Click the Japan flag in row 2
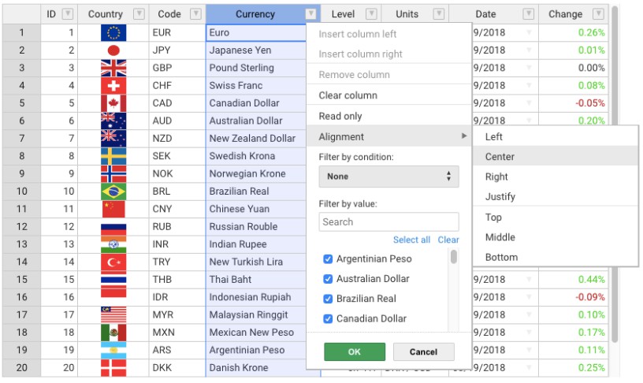The width and height of the screenshot is (643, 383). tap(113, 50)
